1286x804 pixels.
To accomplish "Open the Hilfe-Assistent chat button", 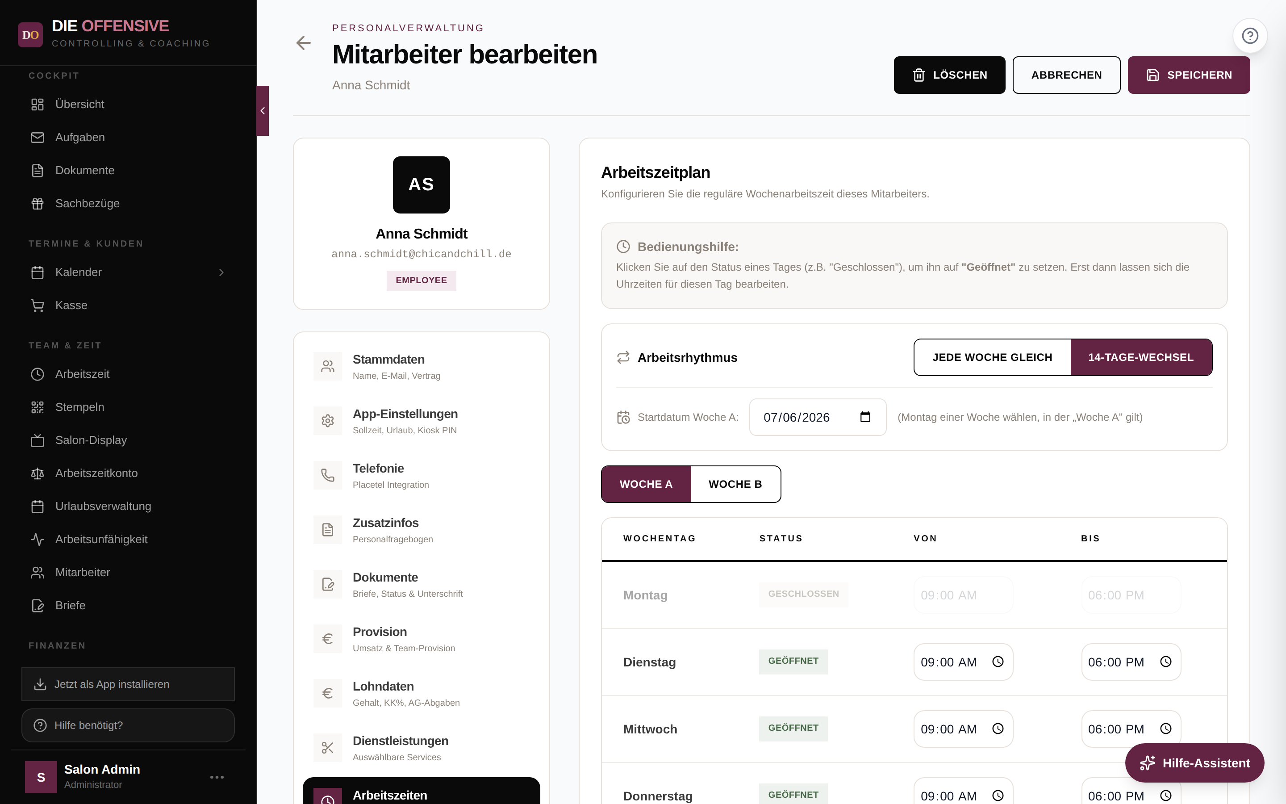I will (1194, 763).
